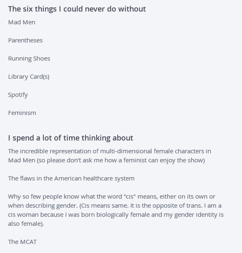Click the 'I spend a lot of time thinking about' heading
The height and width of the screenshot is (253, 242).
71,138
